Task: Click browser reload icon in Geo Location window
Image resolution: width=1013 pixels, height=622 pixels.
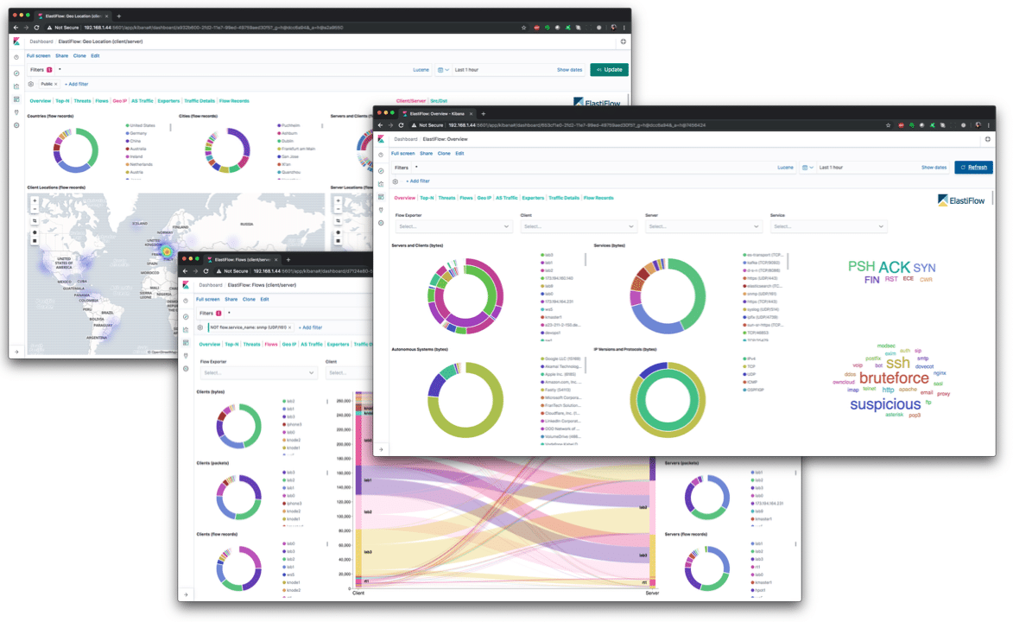Action: click(37, 28)
